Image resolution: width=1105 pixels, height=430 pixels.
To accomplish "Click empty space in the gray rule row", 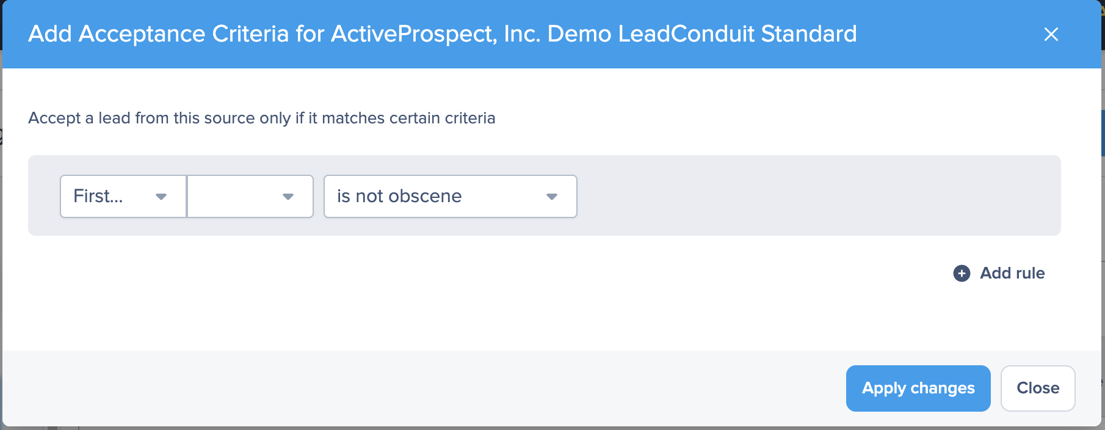I will tap(794, 195).
